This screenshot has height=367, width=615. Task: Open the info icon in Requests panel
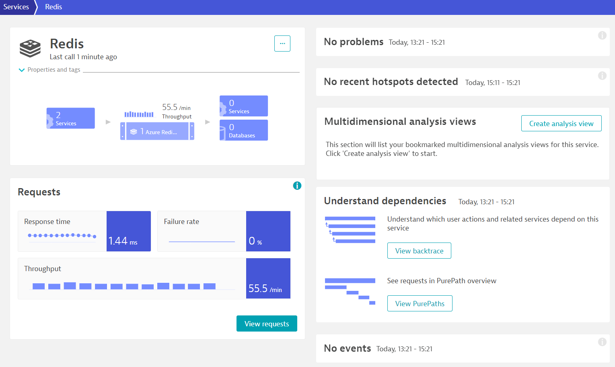tap(297, 186)
